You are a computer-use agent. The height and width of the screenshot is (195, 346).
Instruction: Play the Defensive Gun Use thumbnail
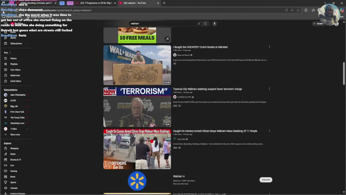tap(137, 149)
